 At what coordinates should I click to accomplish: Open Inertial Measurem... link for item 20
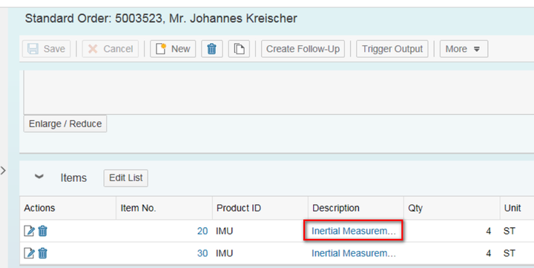coord(354,231)
